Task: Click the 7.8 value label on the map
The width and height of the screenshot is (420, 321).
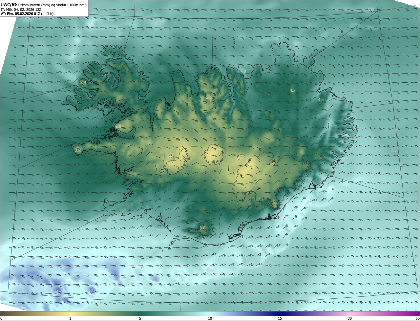Action: pyautogui.click(x=243, y=71)
